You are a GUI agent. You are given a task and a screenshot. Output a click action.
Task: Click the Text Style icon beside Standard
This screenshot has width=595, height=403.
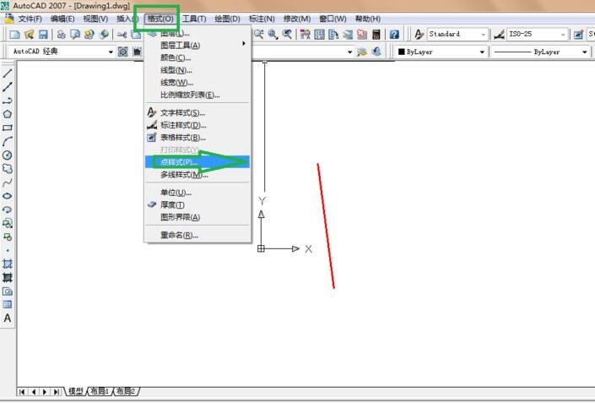click(419, 35)
